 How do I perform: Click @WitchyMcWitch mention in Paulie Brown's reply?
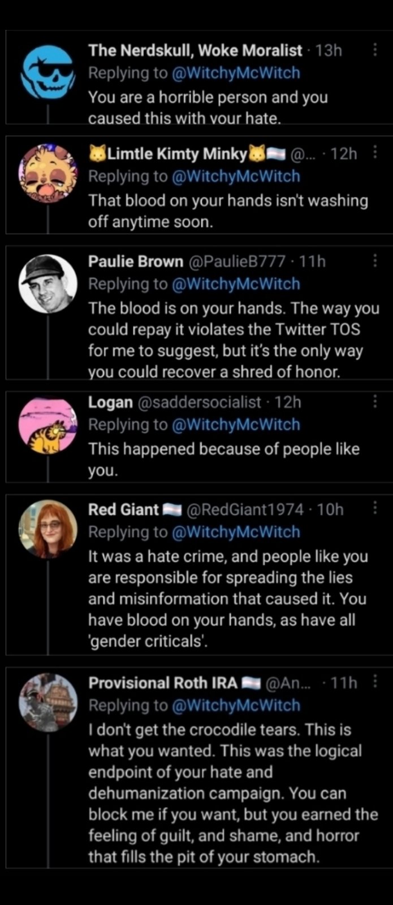(235, 284)
